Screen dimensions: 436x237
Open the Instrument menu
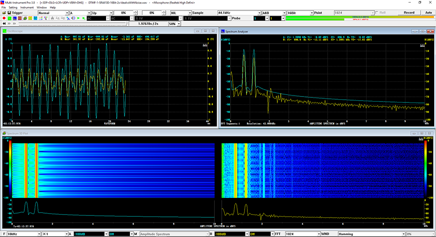pyautogui.click(x=27, y=8)
